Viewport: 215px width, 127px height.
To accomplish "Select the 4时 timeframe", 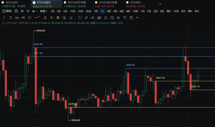I will (x=115, y=11).
